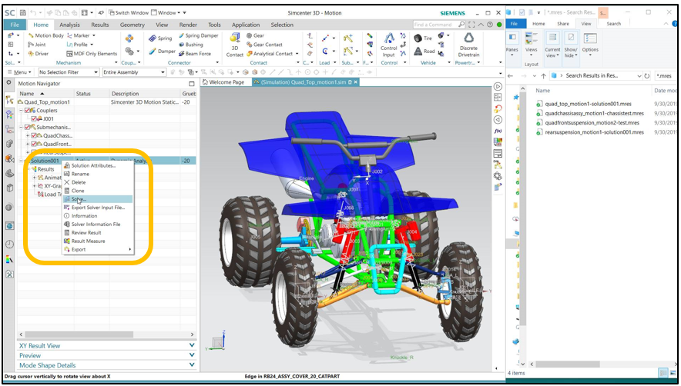Switch to the Analysis ribbon tab
The width and height of the screenshot is (681, 386).
point(69,25)
